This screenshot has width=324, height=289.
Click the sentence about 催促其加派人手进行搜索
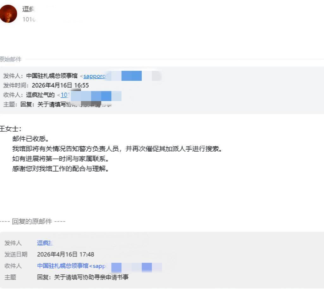click(117, 149)
